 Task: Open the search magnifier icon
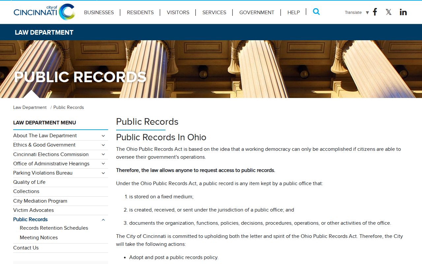pyautogui.click(x=316, y=12)
